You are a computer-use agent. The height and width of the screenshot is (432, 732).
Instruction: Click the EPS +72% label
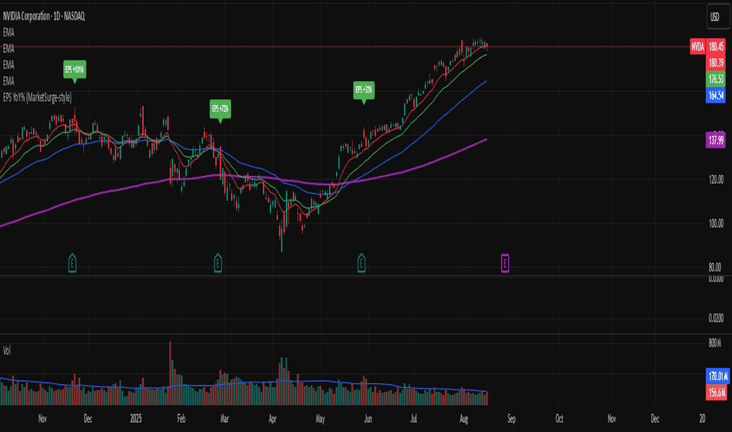pyautogui.click(x=221, y=109)
